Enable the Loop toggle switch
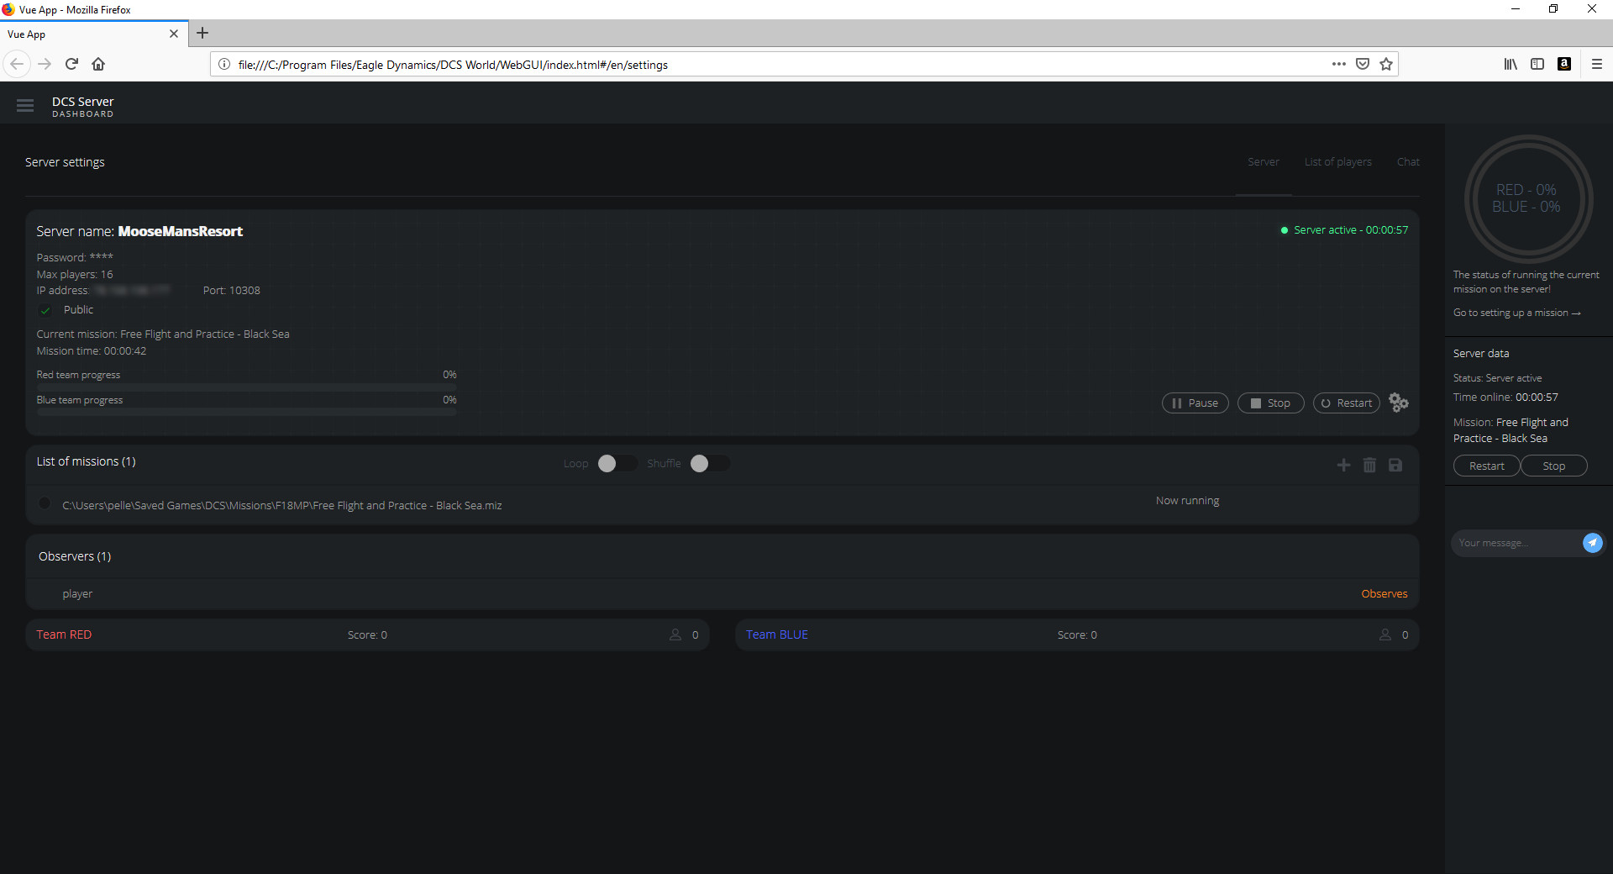Screen dimensions: 1613x874 click(616, 464)
